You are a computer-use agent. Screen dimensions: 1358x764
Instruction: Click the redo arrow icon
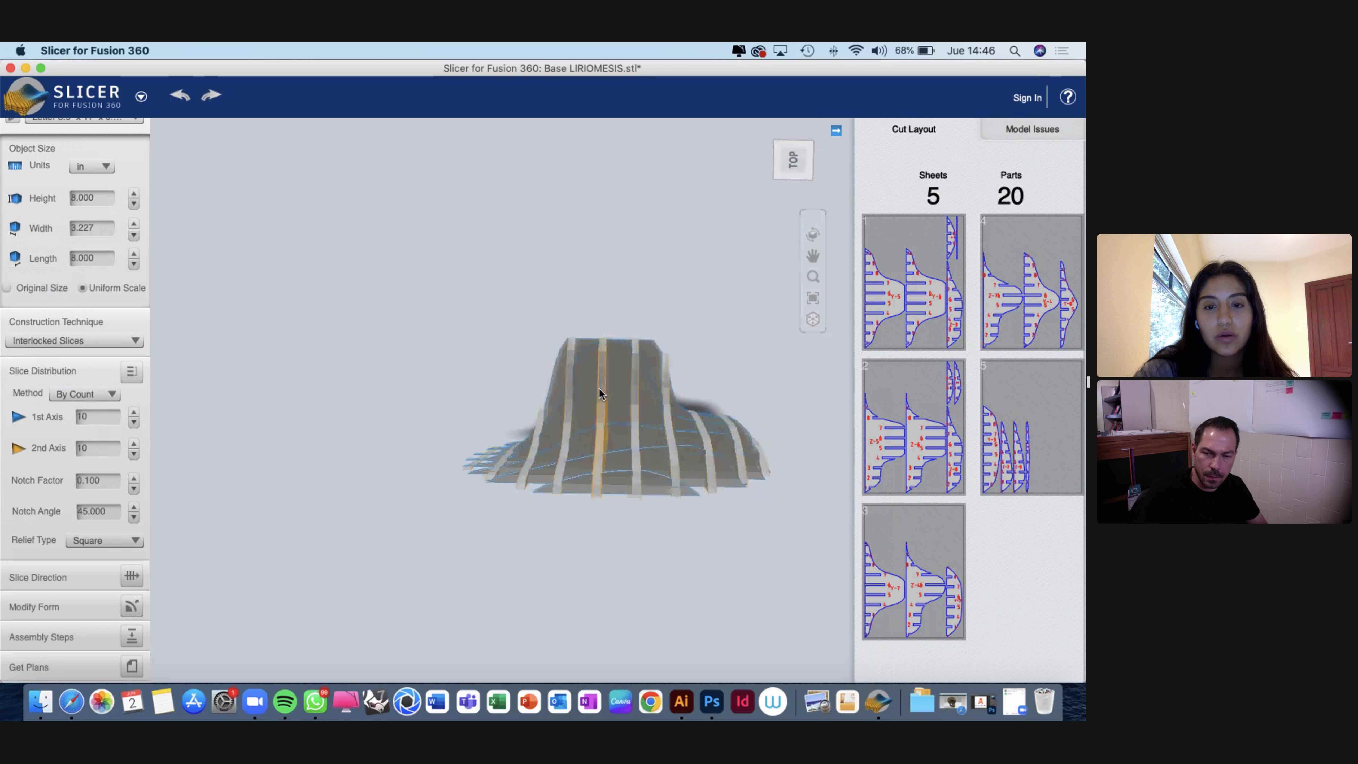[211, 95]
